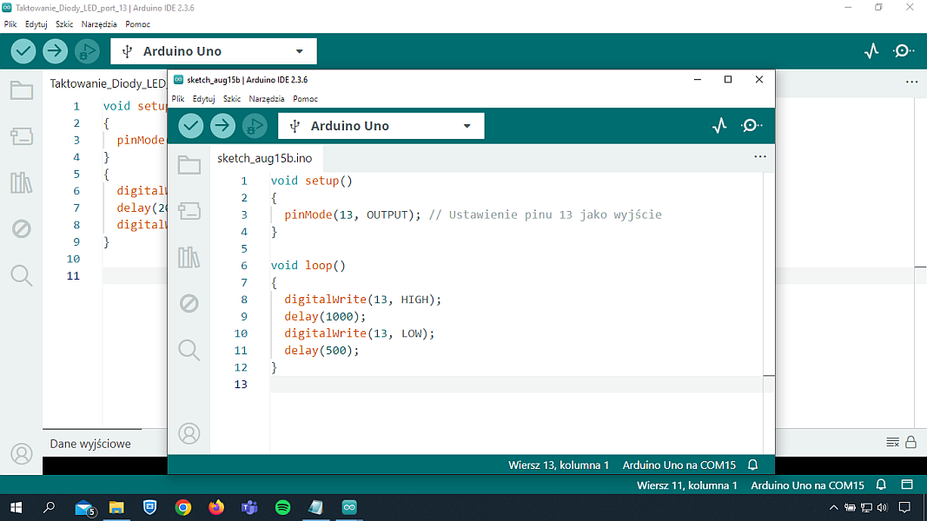Open Boards Manager in sketch_aug15b sidebar
The height and width of the screenshot is (521, 927).
pos(189,211)
